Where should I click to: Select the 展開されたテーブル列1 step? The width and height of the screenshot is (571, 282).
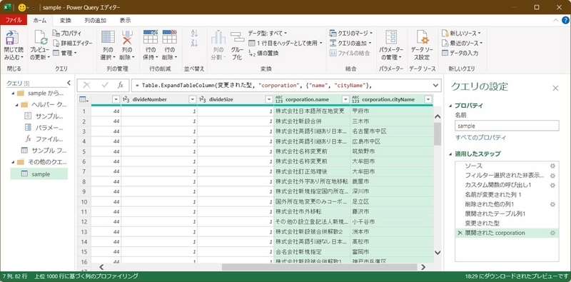point(507,213)
